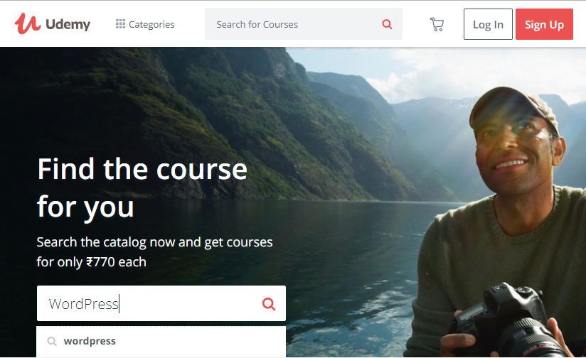This screenshot has width=586, height=358.
Task: Click the gray magnifier beside wordpress suggestion
Action: [52, 341]
